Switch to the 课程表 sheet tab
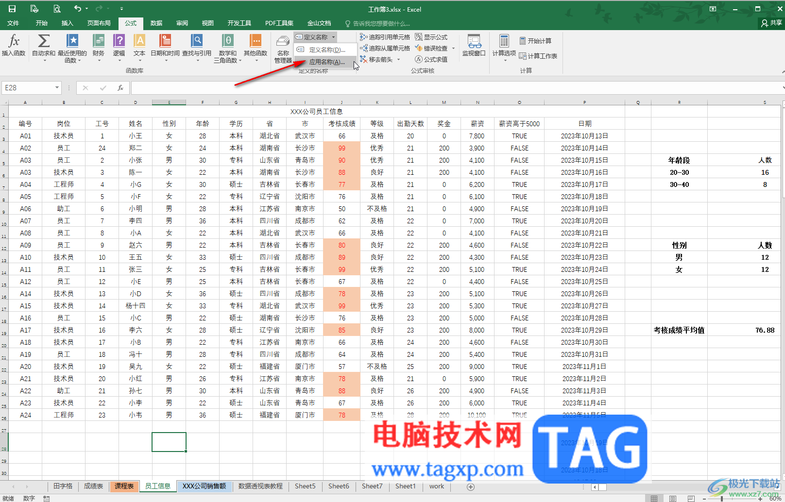Screen dimensions: 785x502 click(x=124, y=486)
